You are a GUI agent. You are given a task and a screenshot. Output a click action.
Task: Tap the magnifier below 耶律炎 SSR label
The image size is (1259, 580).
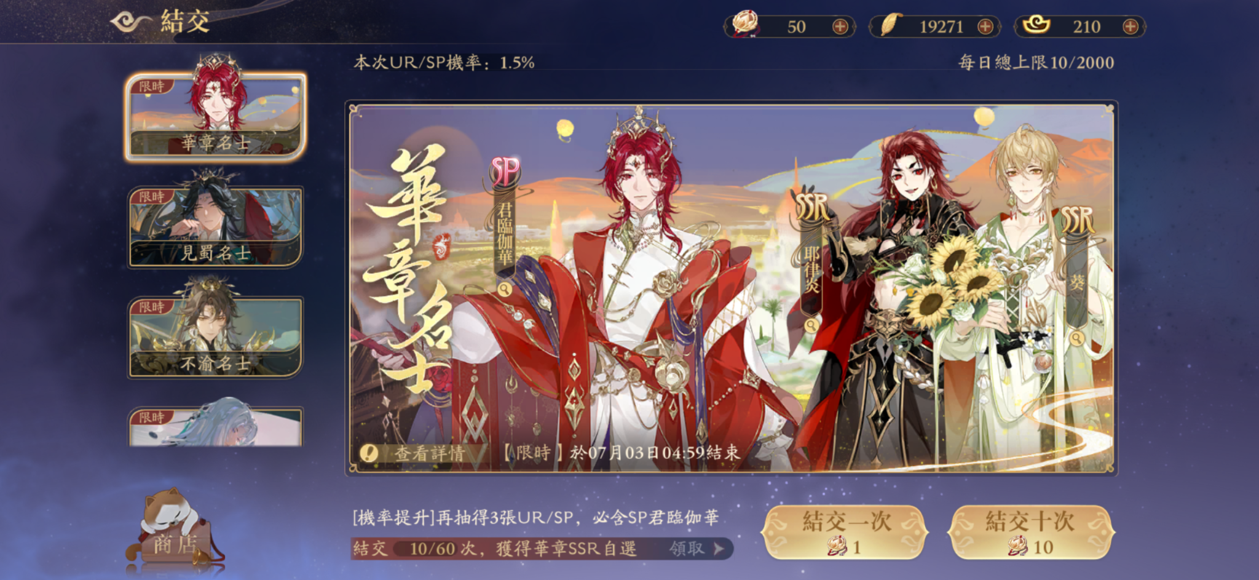(x=811, y=325)
